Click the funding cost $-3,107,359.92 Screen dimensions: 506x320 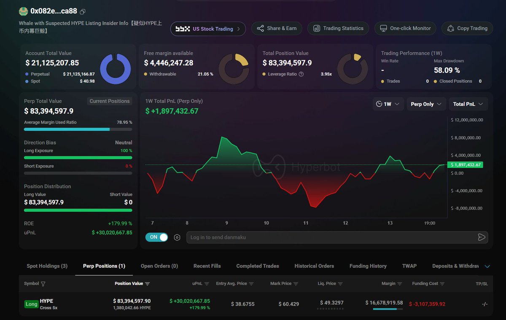(427, 304)
